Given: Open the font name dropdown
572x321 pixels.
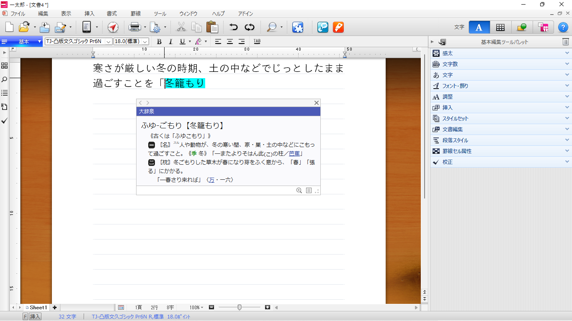Looking at the screenshot, I should tap(108, 41).
